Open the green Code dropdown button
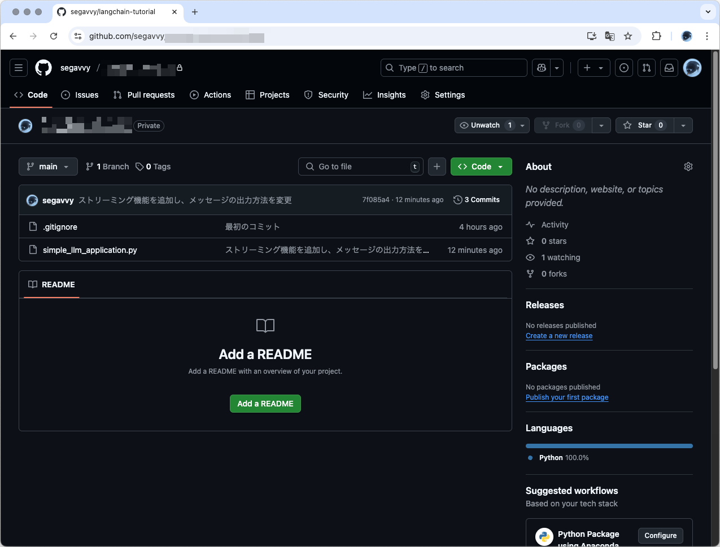This screenshot has height=547, width=720. 481,167
